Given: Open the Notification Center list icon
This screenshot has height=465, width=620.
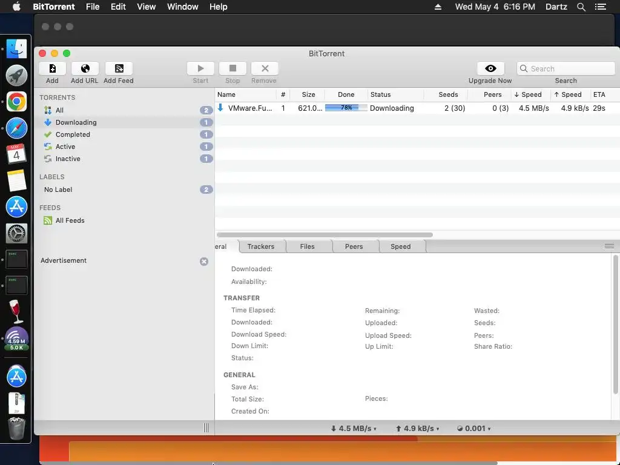Looking at the screenshot, I should point(601,7).
